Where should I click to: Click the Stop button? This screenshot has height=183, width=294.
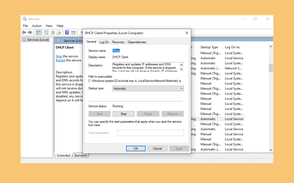pyautogui.click(x=123, y=114)
